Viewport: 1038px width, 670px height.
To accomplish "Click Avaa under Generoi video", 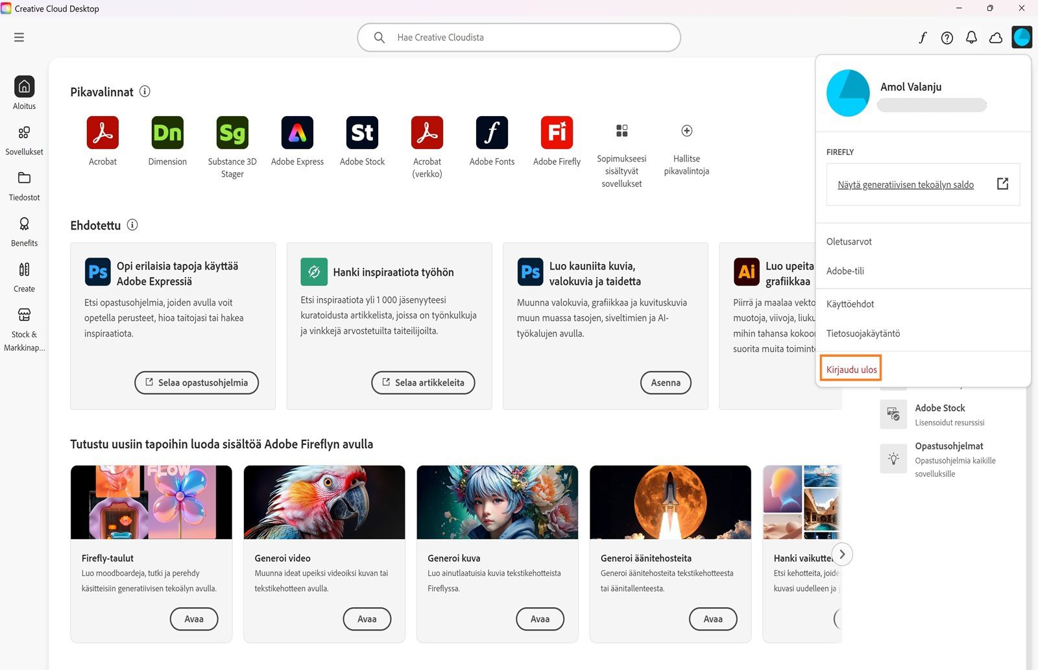I will (x=367, y=619).
